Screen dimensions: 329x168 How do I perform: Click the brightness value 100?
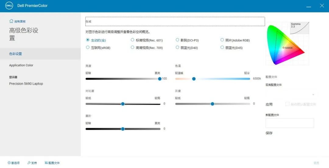tap(164, 79)
